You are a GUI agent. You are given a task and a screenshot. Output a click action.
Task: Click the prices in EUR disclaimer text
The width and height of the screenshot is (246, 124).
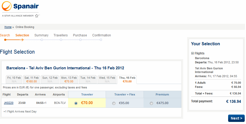(45, 87)
